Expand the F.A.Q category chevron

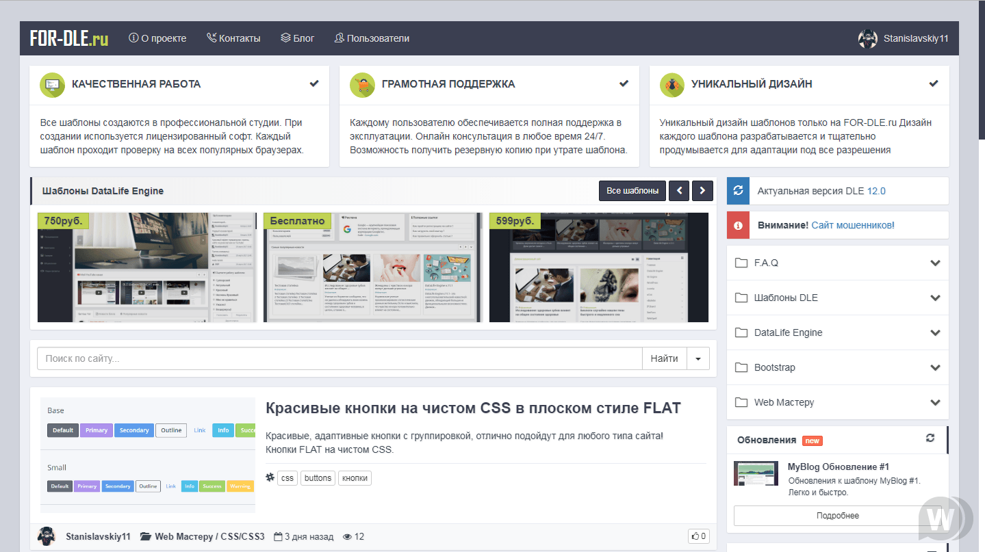point(936,263)
